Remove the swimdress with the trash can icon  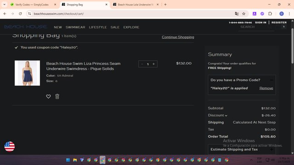(57, 96)
